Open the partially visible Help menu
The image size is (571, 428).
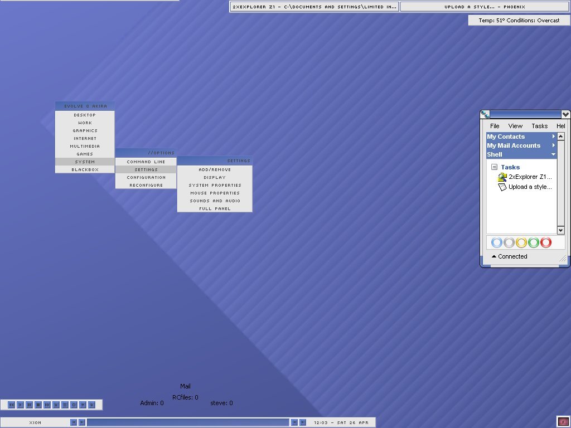pyautogui.click(x=561, y=126)
